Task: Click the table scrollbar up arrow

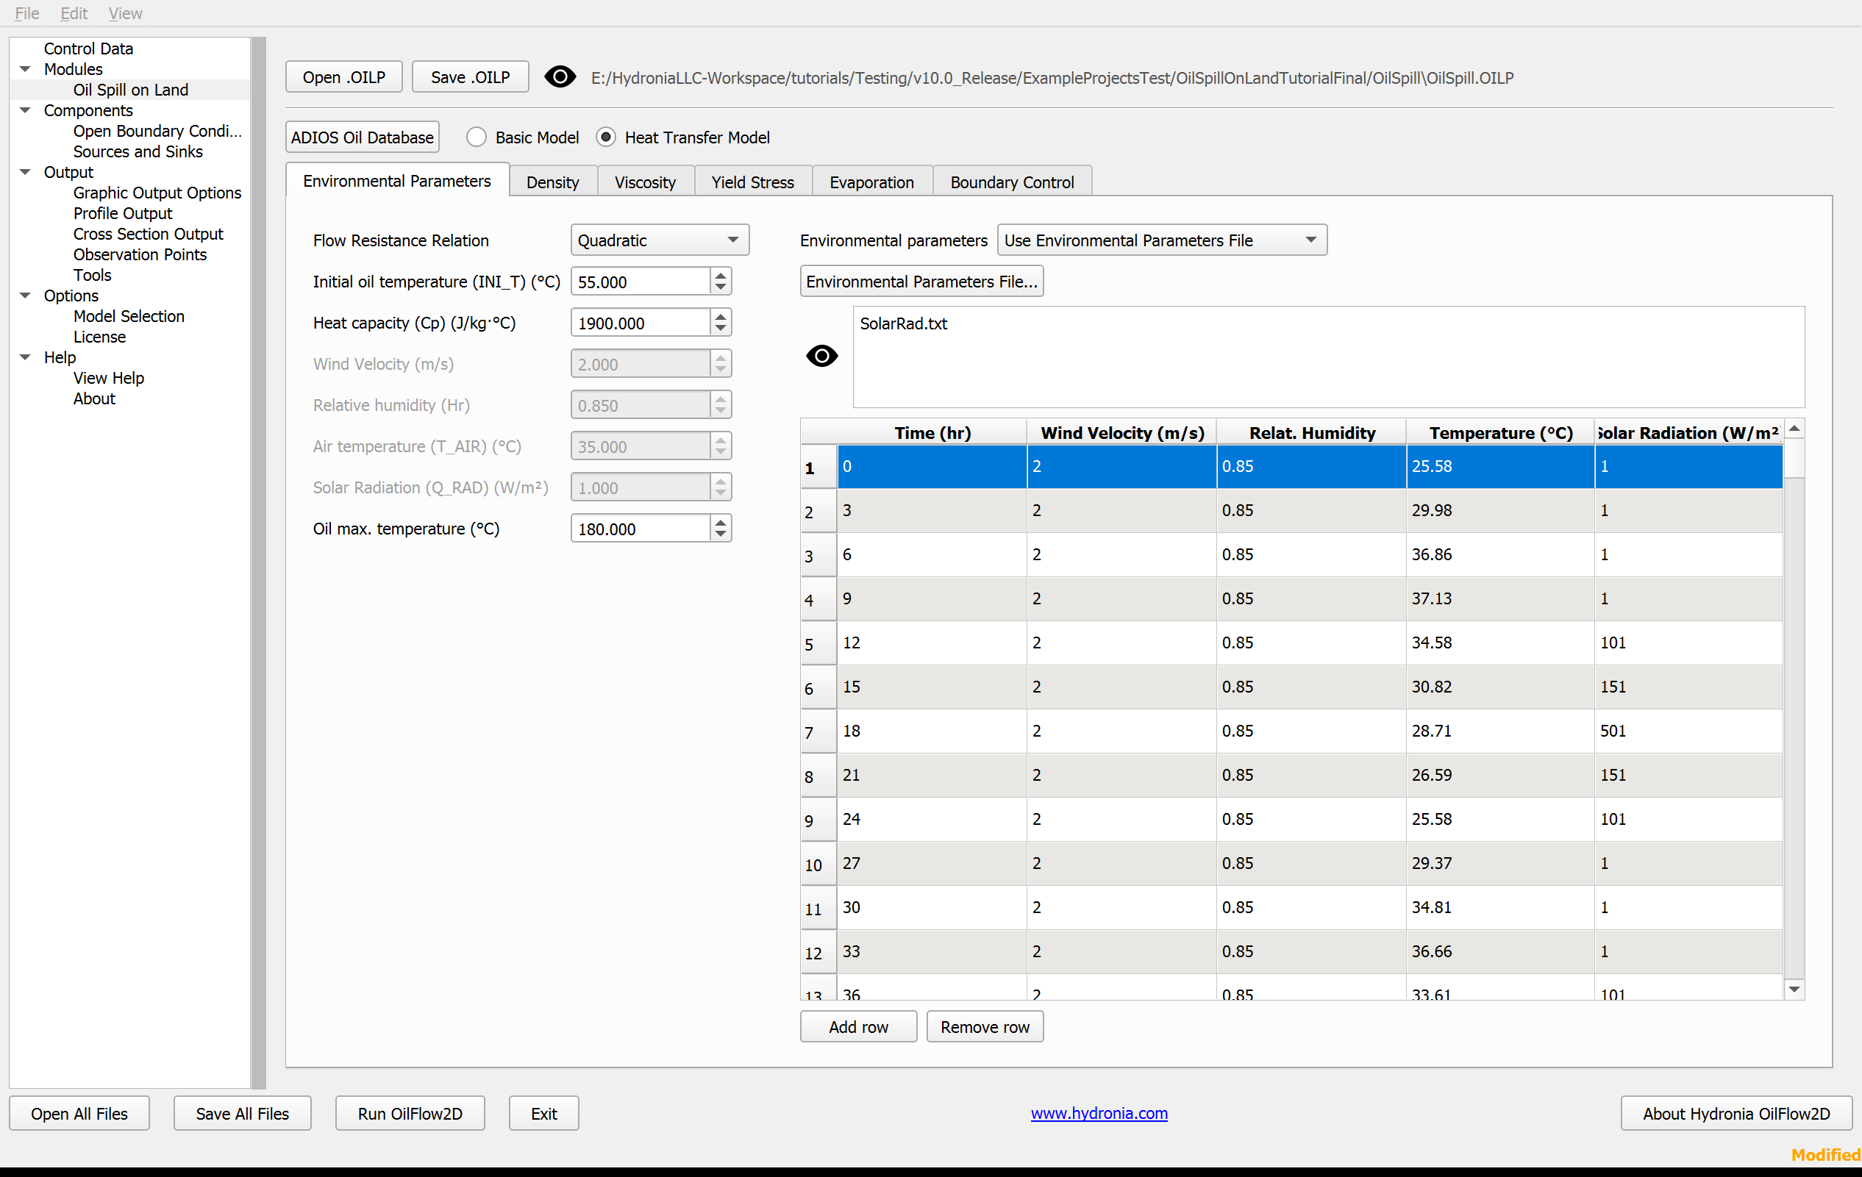Action: click(1794, 429)
